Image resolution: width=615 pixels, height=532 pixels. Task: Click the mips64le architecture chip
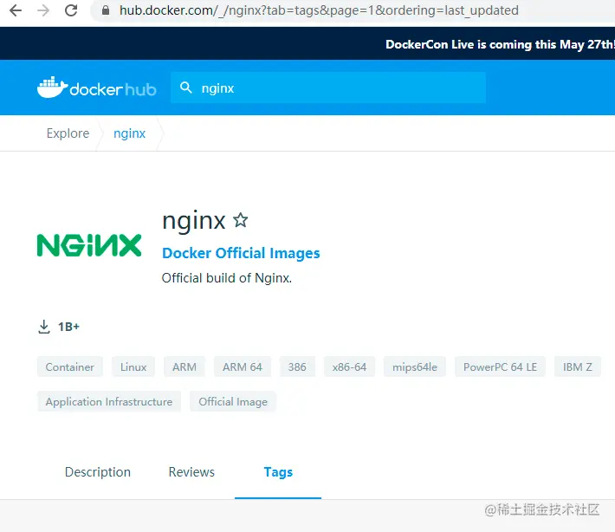415,367
